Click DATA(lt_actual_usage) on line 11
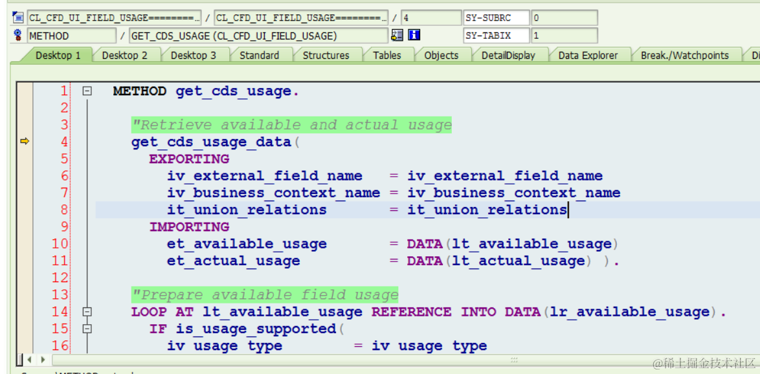 499,261
